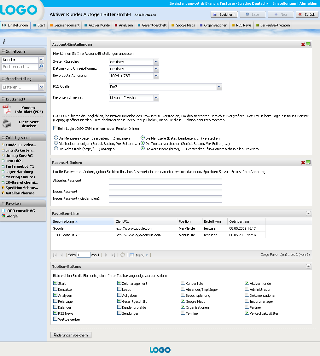
Task: Click the magnifier search icon in Schnellsuche
Action: click(x=41, y=66)
